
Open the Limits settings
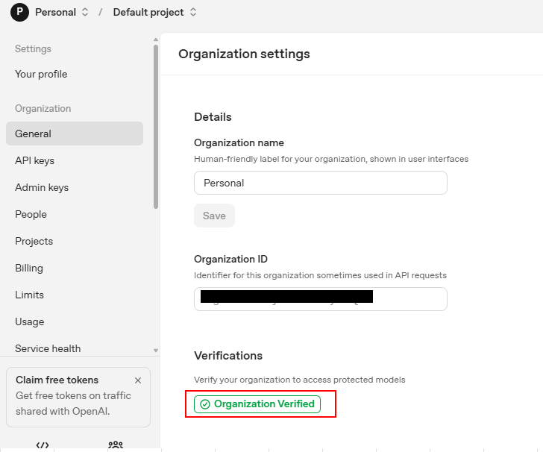point(29,295)
